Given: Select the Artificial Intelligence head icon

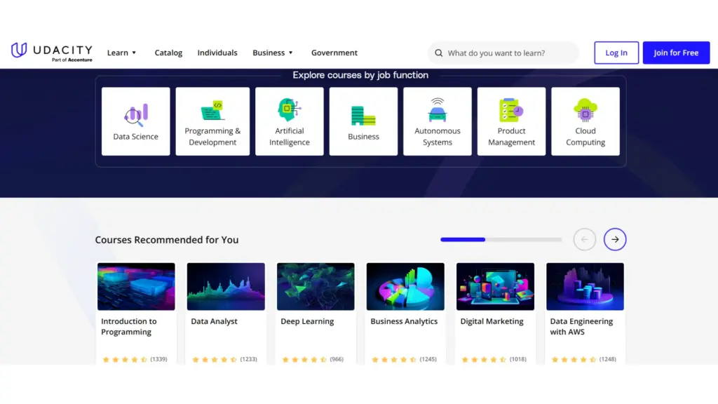Looking at the screenshot, I should (x=290, y=110).
